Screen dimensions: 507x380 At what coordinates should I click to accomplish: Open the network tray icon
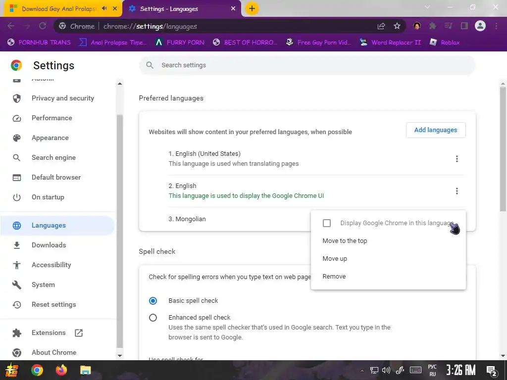(374, 370)
